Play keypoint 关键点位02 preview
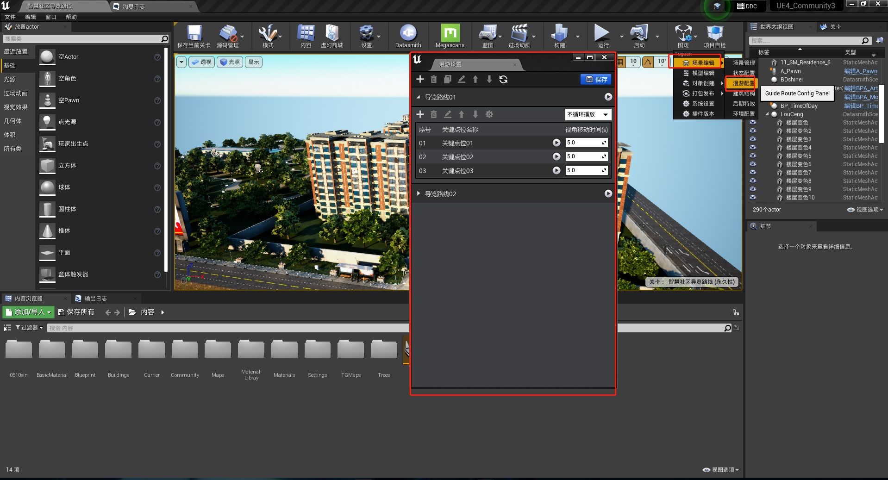888x480 pixels. point(557,157)
